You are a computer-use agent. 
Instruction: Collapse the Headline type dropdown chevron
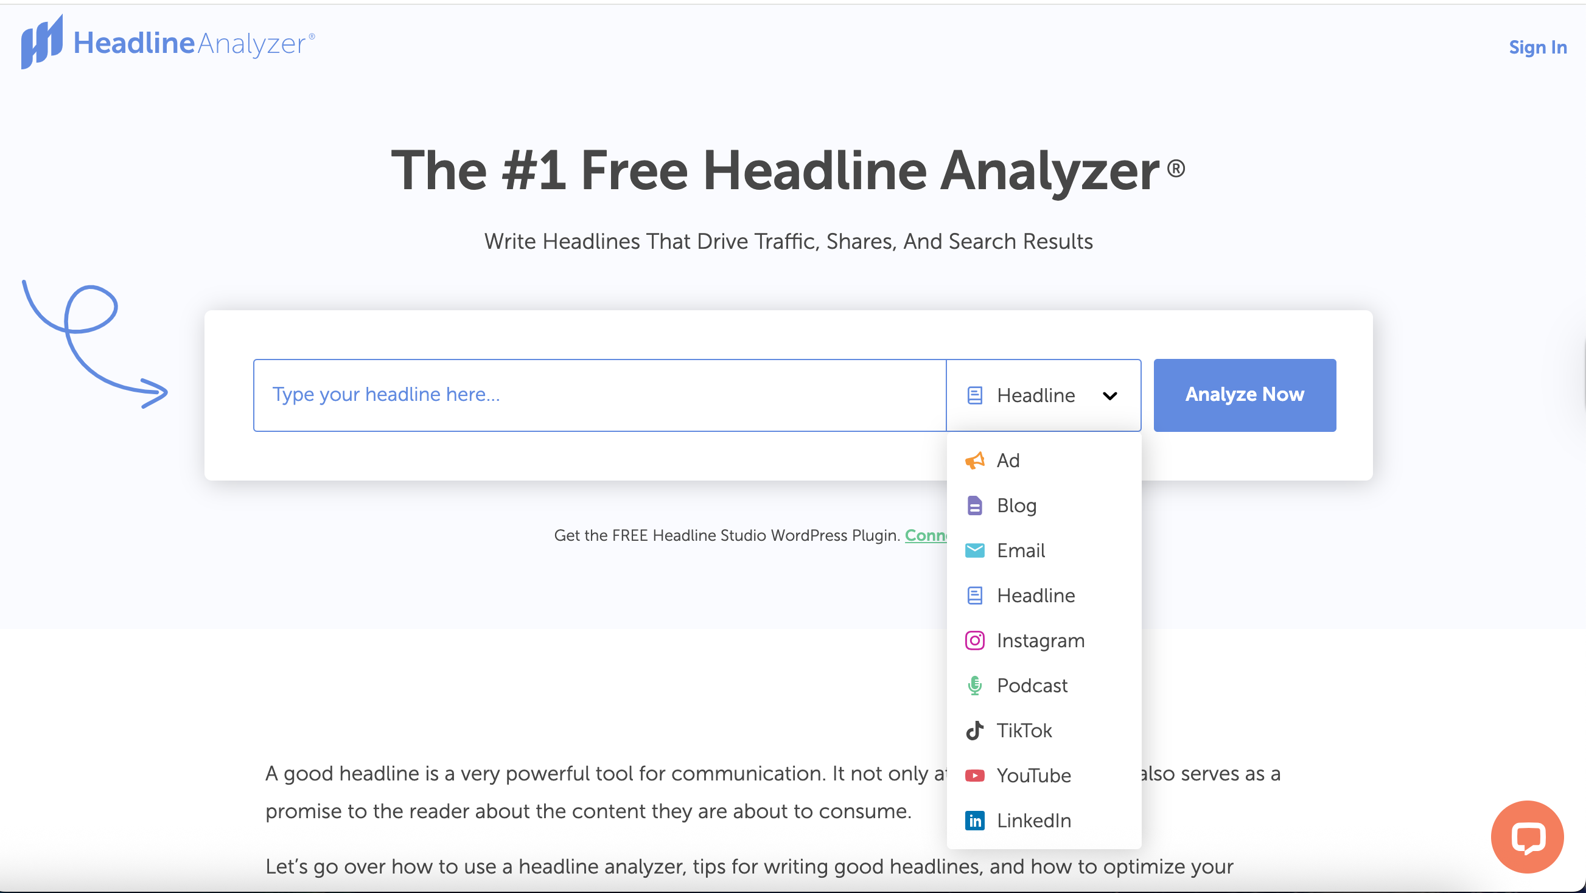click(1109, 395)
